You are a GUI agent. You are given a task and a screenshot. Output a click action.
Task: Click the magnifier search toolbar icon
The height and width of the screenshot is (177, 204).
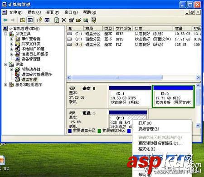[x=86, y=20]
